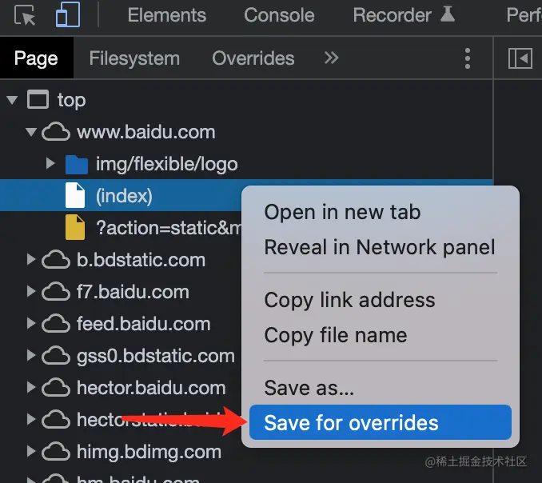Click the img/flexible/logo folder icon
Image resolution: width=542 pixels, height=483 pixels.
pyautogui.click(x=76, y=164)
